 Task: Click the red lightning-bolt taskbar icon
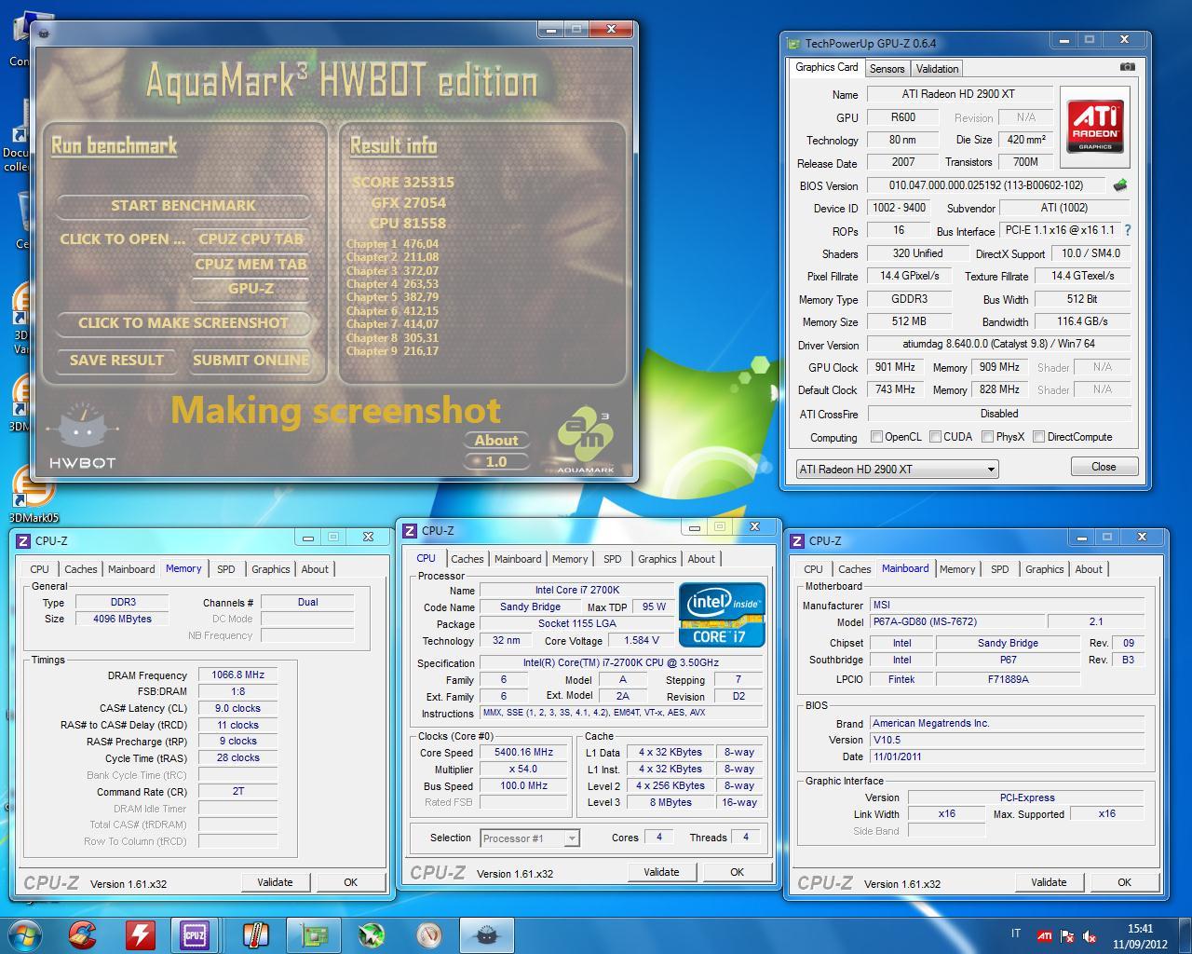click(140, 934)
